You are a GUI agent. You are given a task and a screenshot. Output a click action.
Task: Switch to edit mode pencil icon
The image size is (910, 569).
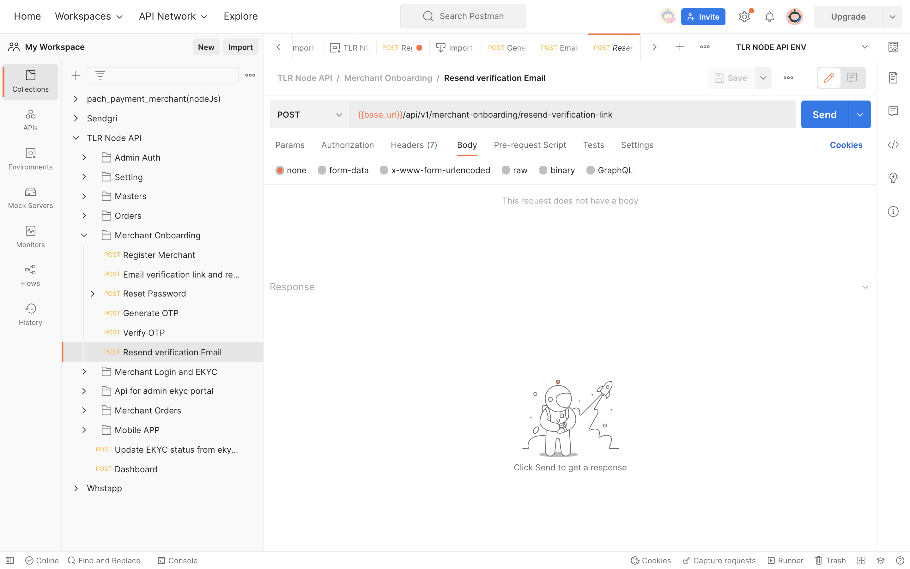tap(829, 78)
